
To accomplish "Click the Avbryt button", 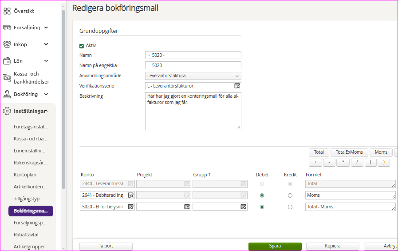I will [381, 246].
